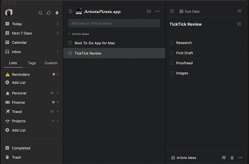Set task priority with exclamation icon

click(x=239, y=11)
